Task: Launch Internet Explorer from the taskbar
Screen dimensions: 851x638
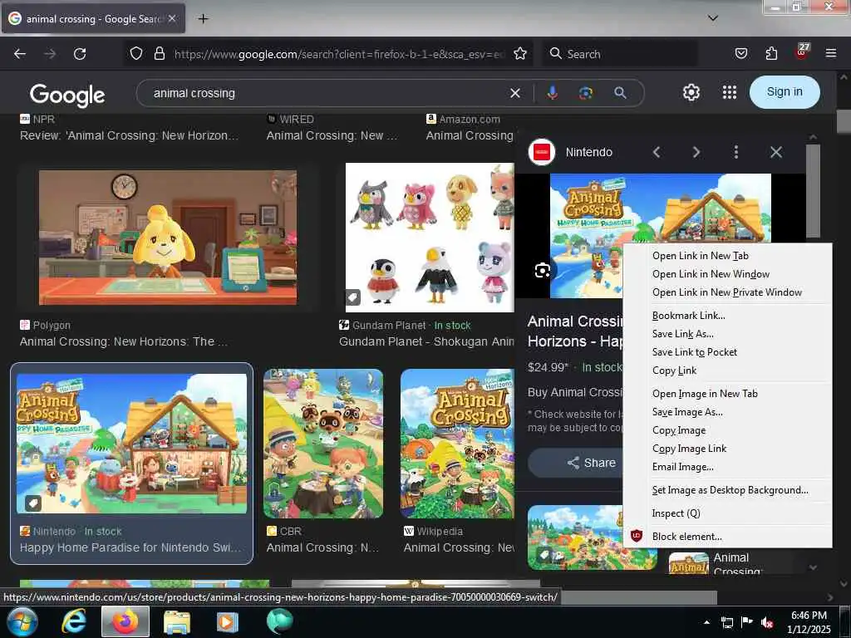Action: click(x=74, y=621)
